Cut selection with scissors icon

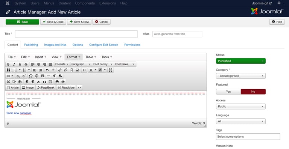pyautogui.click(x=8, y=82)
